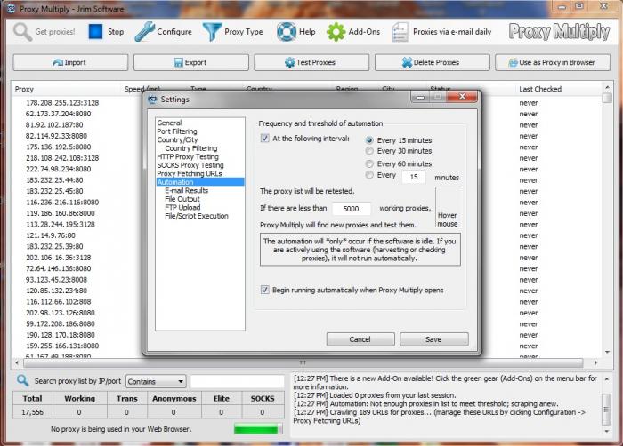
Task: Click the proxy search text field
Action: 238,381
